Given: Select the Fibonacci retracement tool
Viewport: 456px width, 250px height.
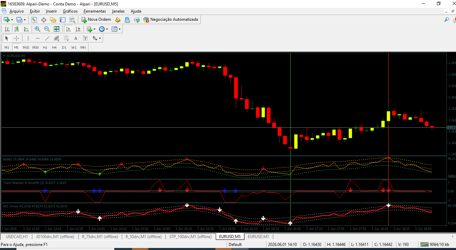Looking at the screenshot, I should [x=66, y=38].
